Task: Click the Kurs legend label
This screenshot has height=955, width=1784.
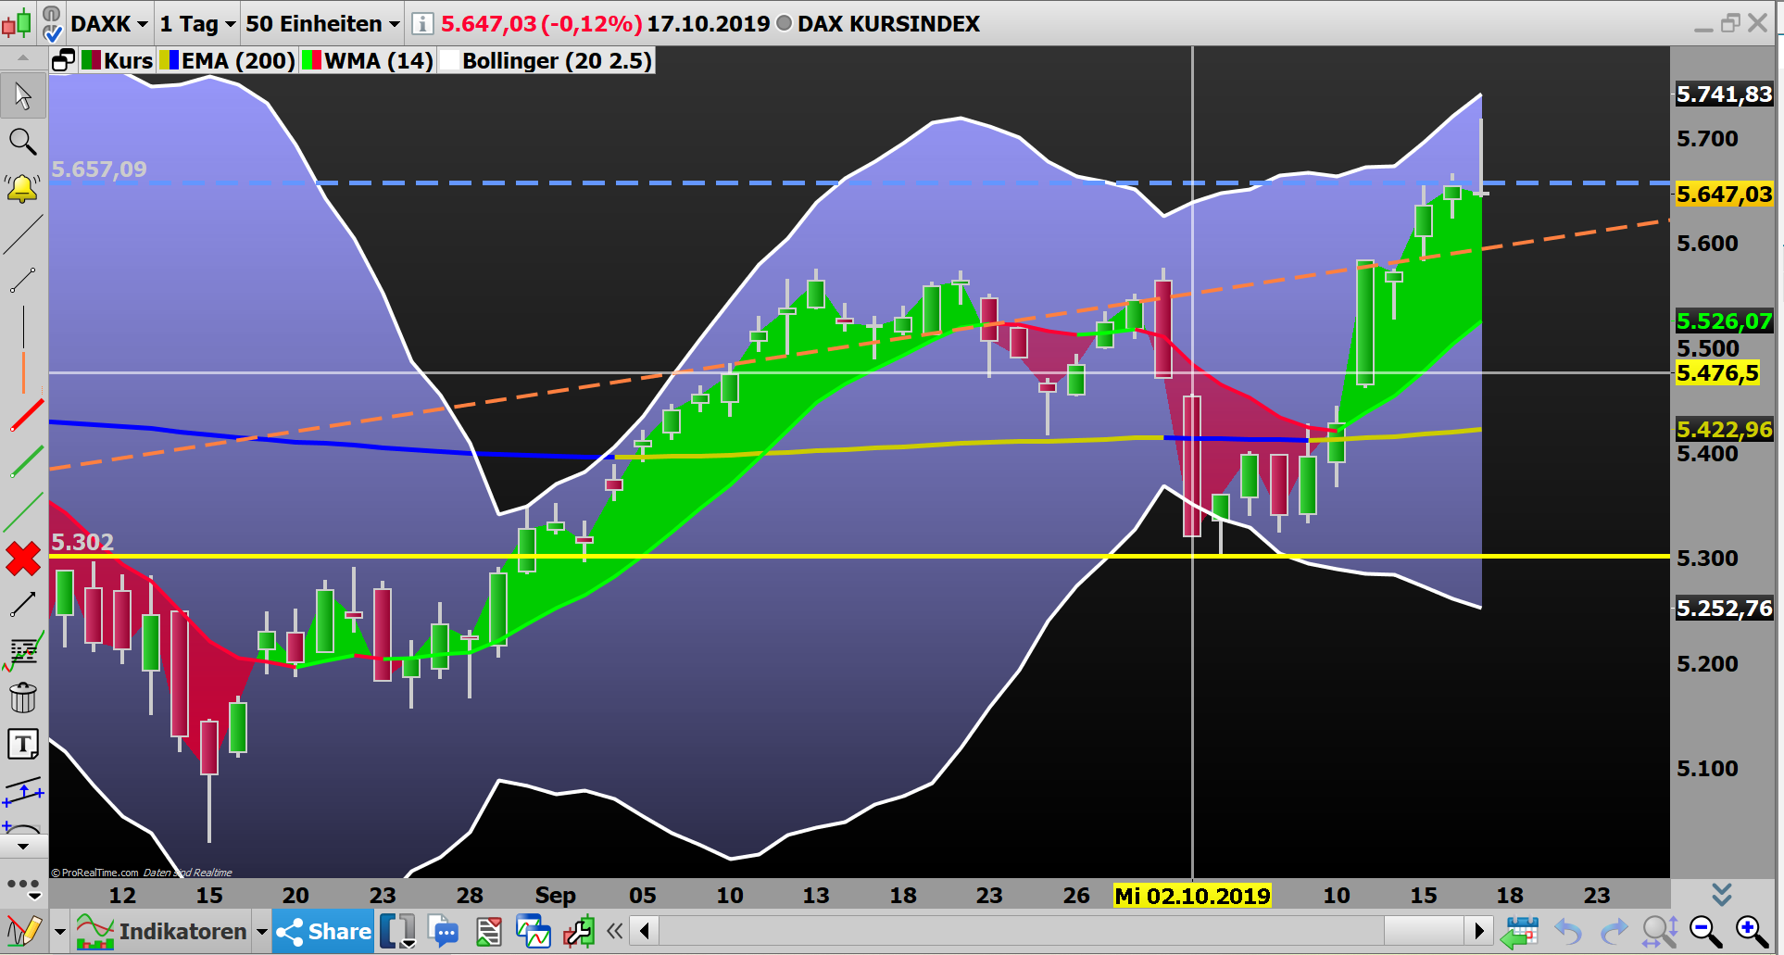Action: pyautogui.click(x=128, y=60)
